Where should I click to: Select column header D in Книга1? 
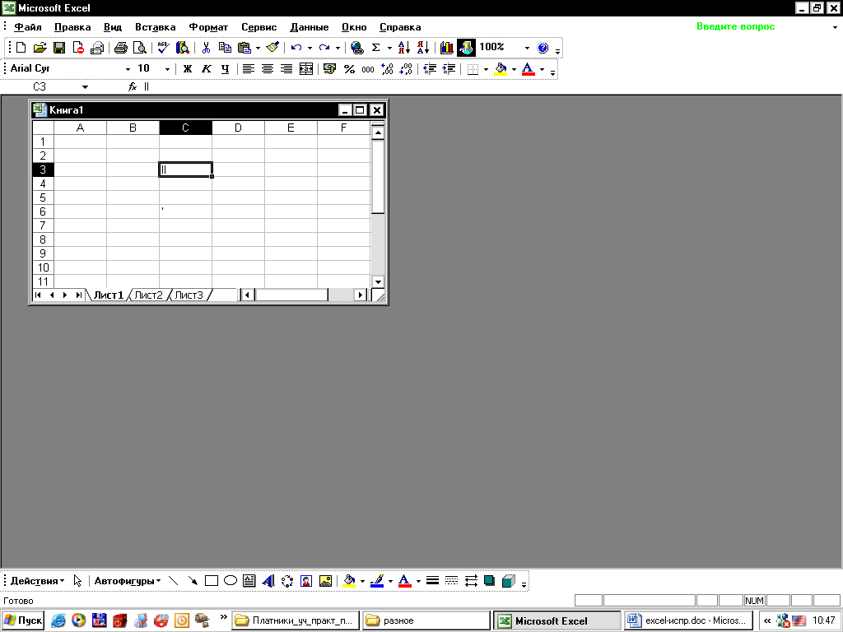238,128
